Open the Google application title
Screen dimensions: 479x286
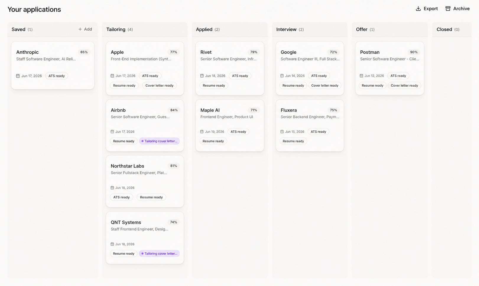pyautogui.click(x=288, y=52)
